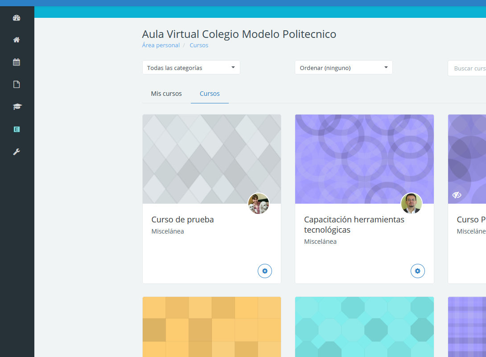Open site administration wrench icon

click(17, 152)
